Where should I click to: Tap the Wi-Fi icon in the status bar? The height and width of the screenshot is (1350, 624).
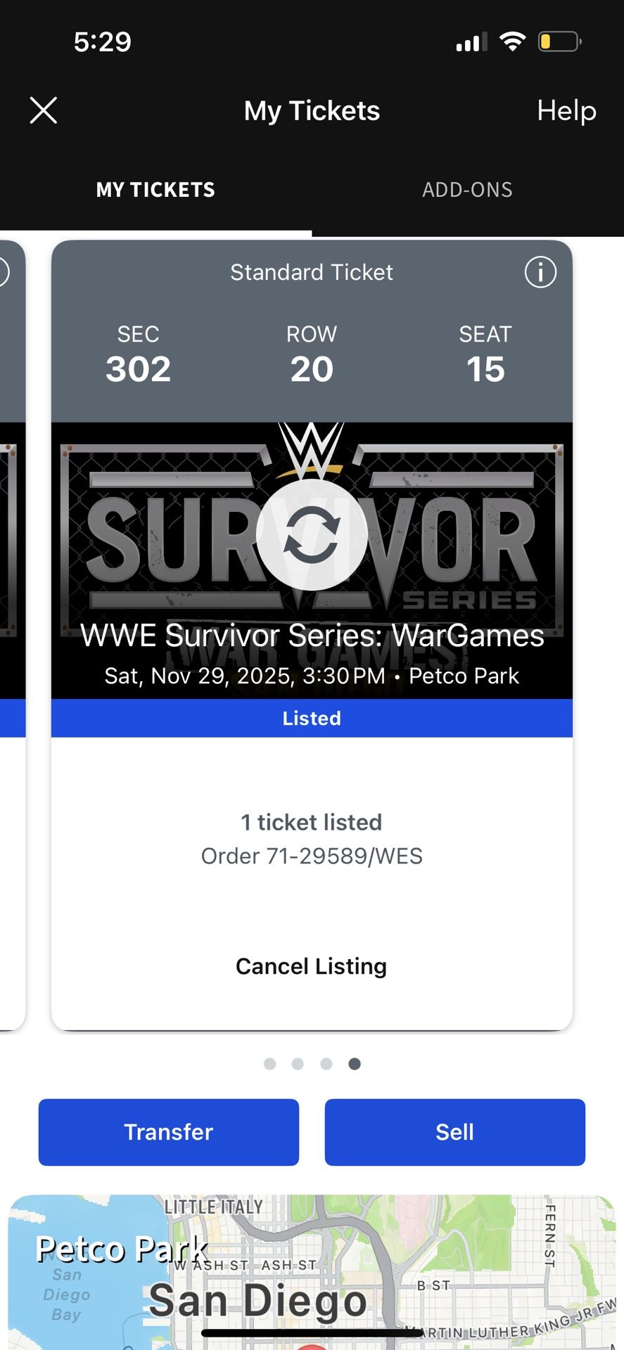tap(513, 41)
